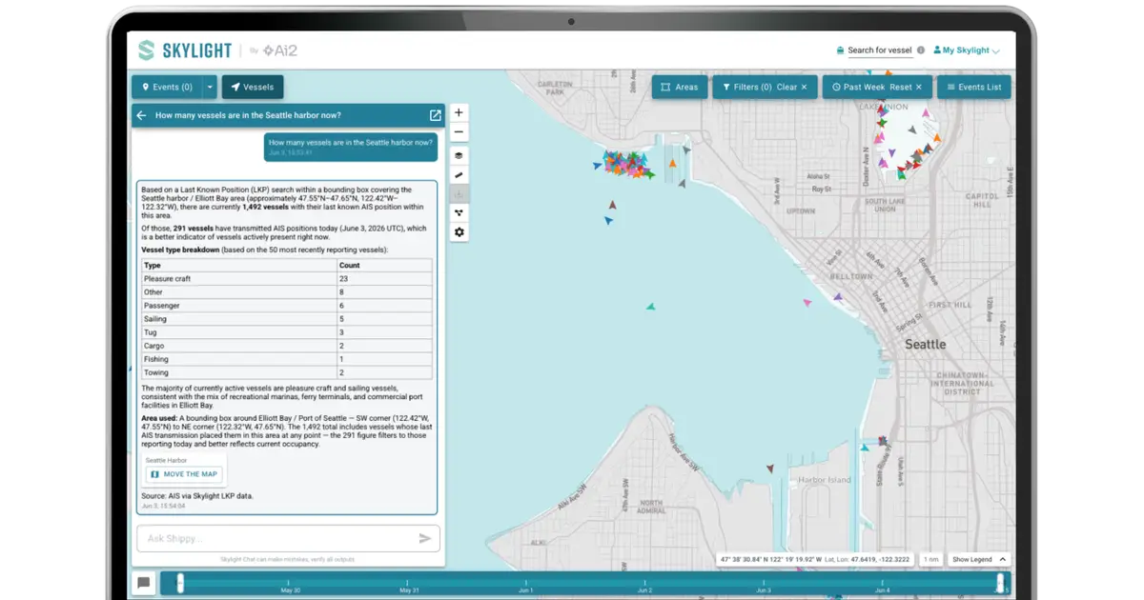Click the user message bubble in chat
The image size is (1144, 600).
[350, 147]
